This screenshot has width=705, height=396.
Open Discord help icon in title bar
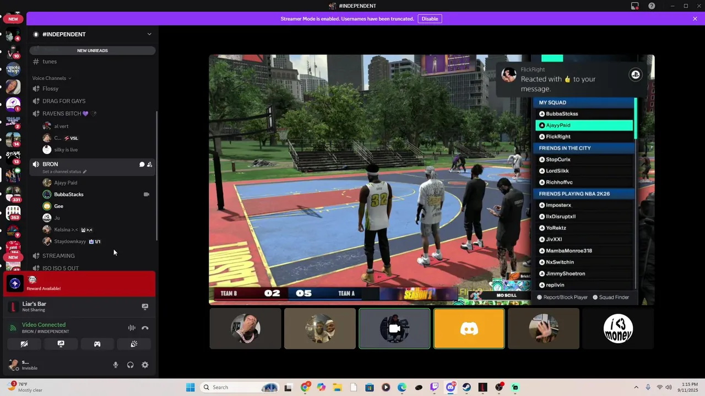coord(652,6)
